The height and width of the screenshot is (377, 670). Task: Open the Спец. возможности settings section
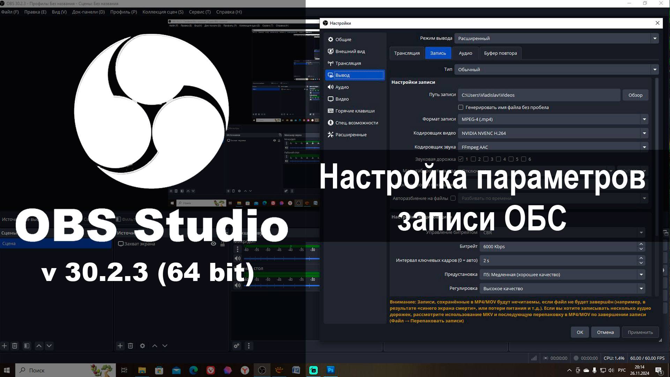coord(356,123)
